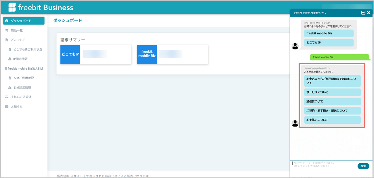Choose freebit mobile Biz in chat options

(x=329, y=33)
